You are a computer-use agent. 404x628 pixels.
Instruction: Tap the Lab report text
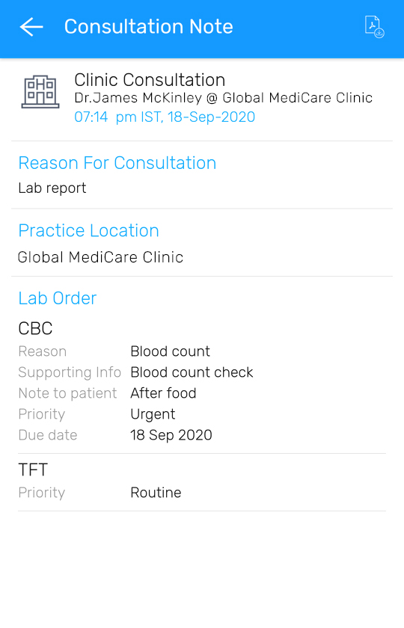coord(52,188)
